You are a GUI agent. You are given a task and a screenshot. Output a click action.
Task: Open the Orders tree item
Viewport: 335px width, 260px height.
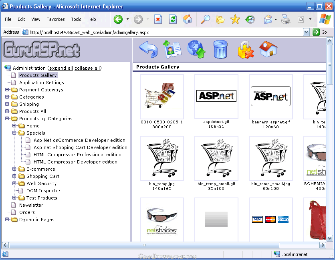click(x=27, y=212)
